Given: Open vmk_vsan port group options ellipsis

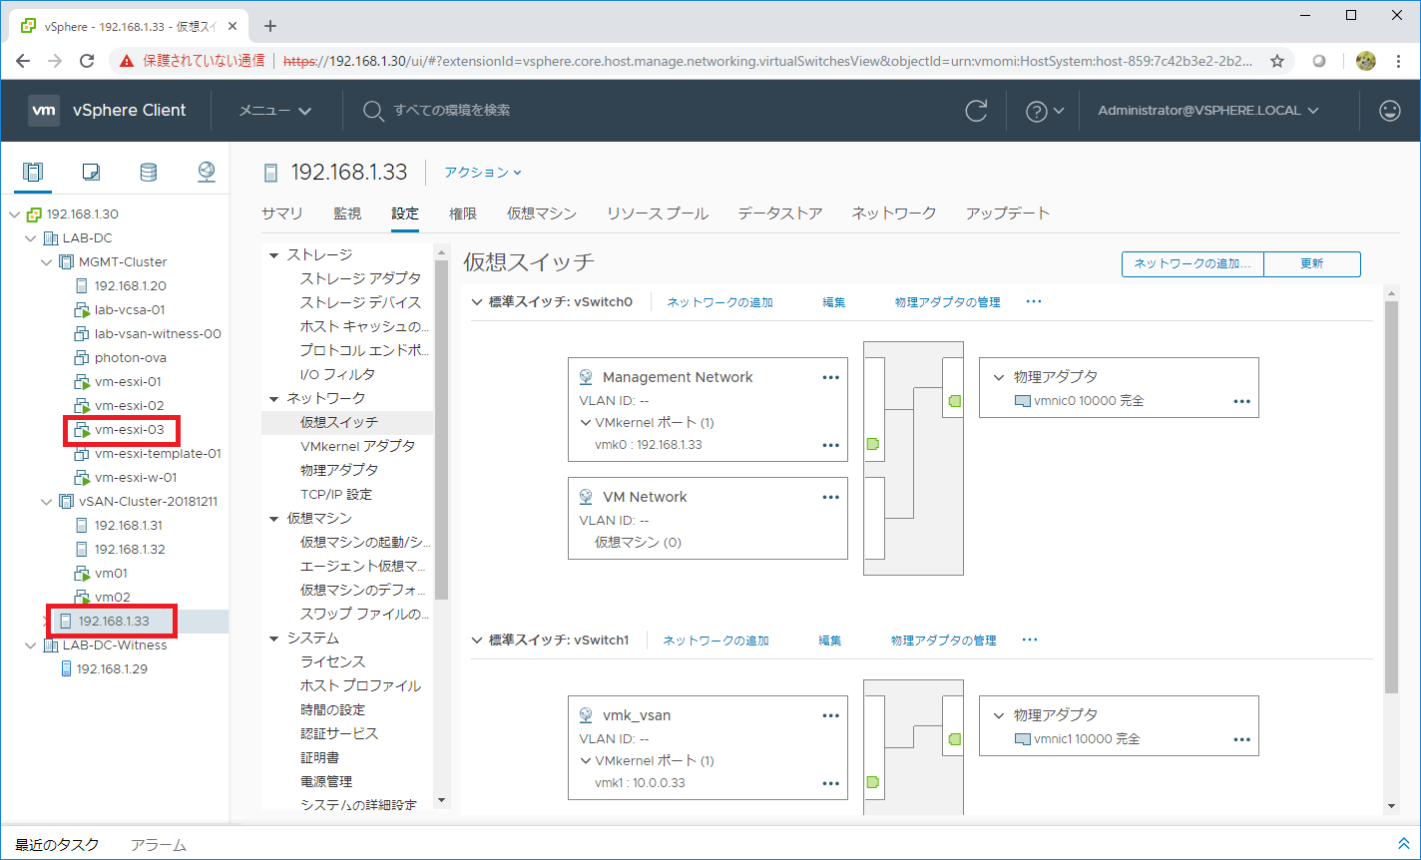Looking at the screenshot, I should point(830,716).
